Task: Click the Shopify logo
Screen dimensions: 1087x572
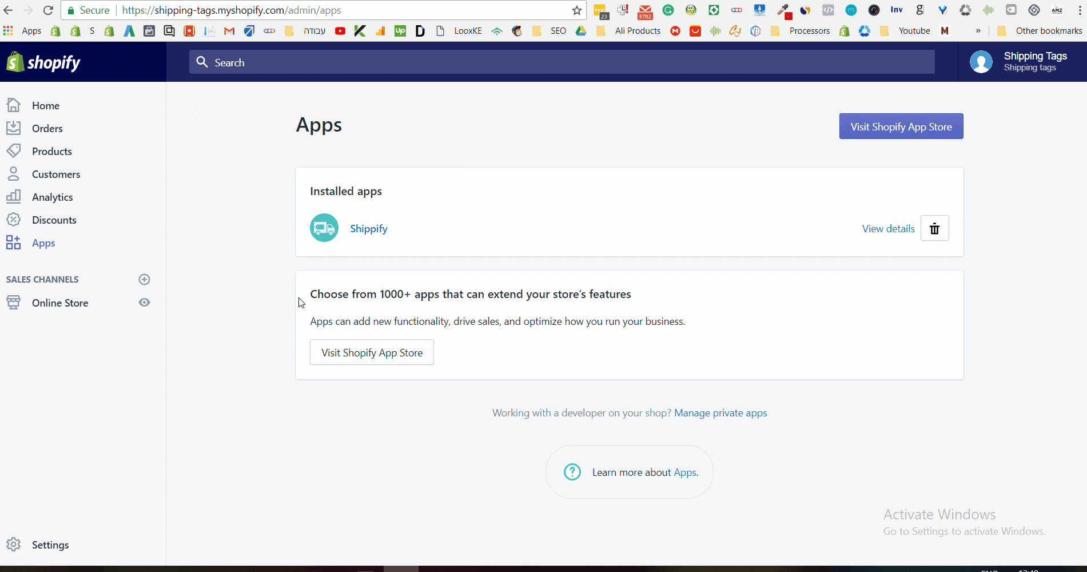Action: (x=43, y=62)
